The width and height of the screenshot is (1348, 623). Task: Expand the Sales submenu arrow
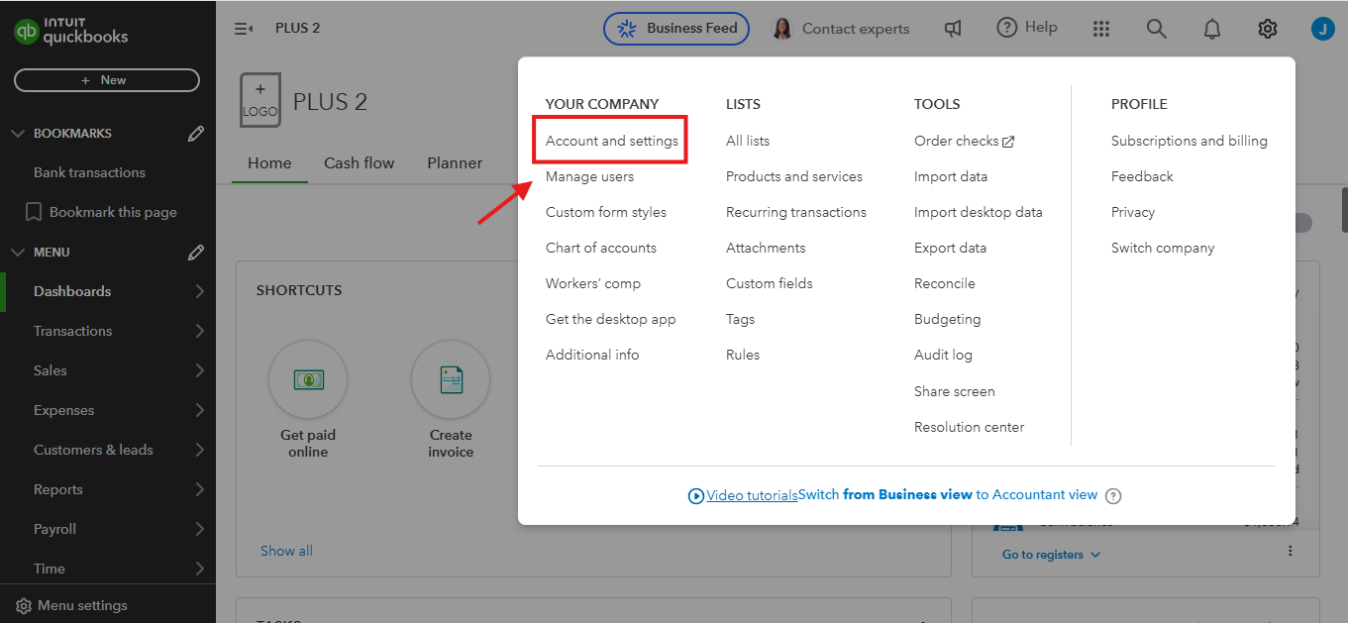[x=199, y=370]
